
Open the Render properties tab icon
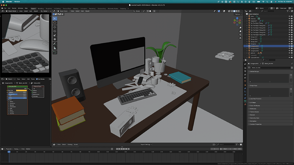coord(245,68)
